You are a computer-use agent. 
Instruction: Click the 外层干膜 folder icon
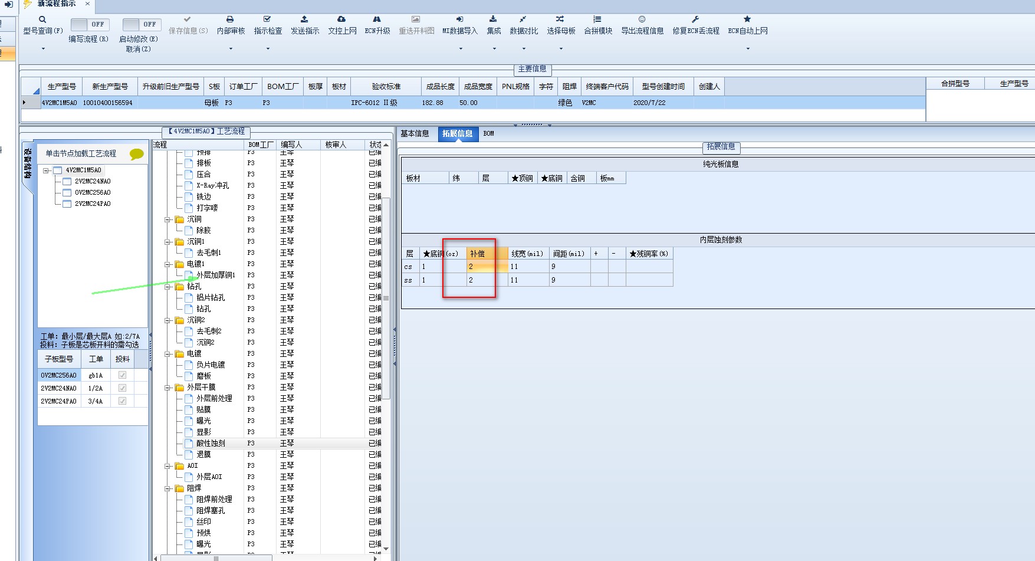click(x=179, y=388)
